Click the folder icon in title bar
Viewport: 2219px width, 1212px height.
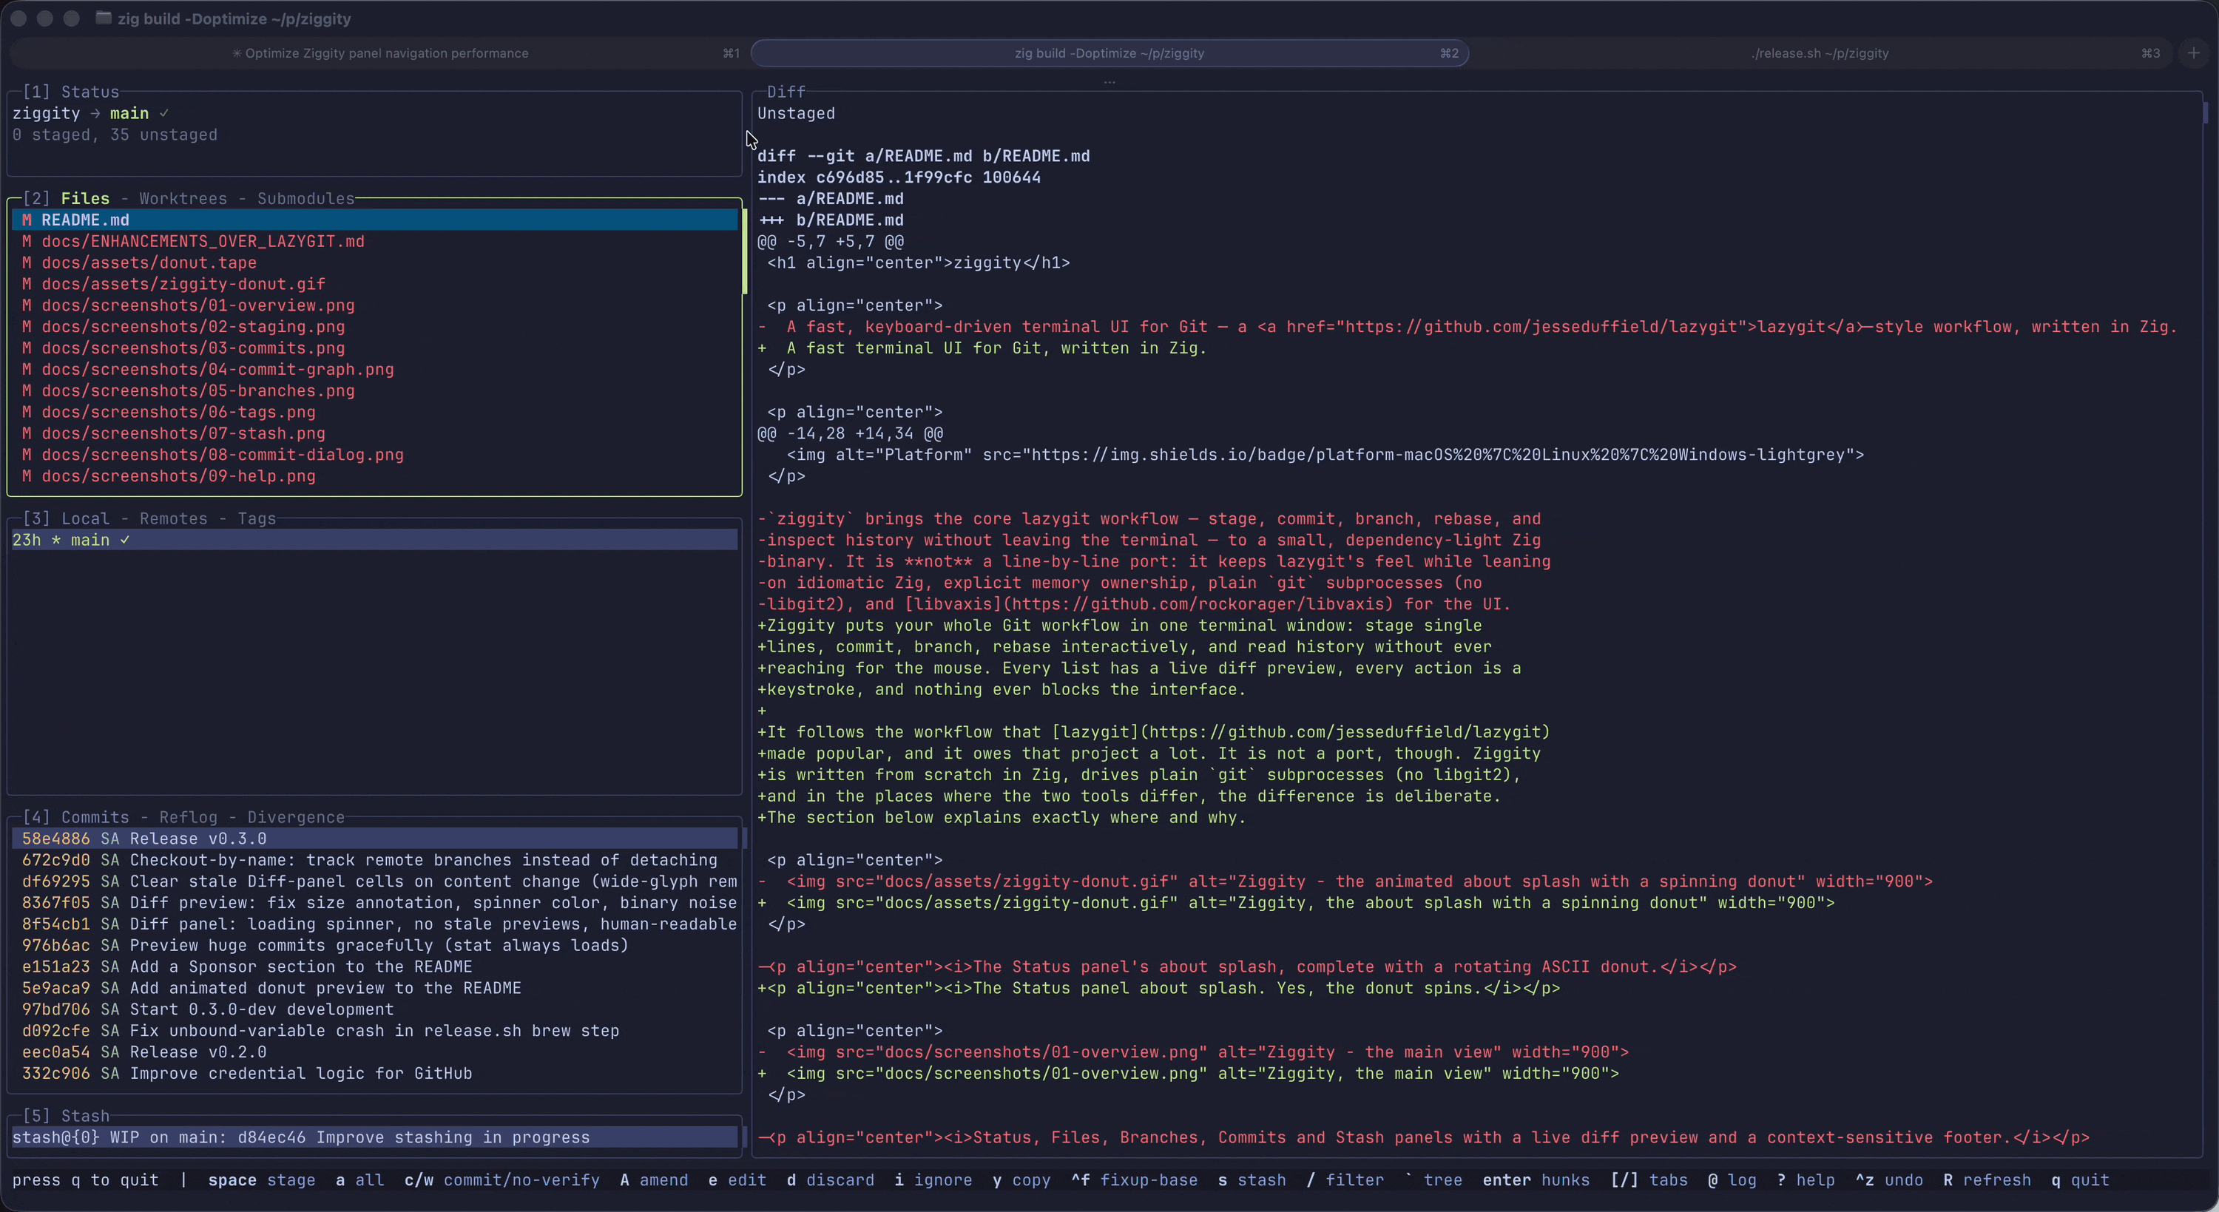pyautogui.click(x=104, y=18)
